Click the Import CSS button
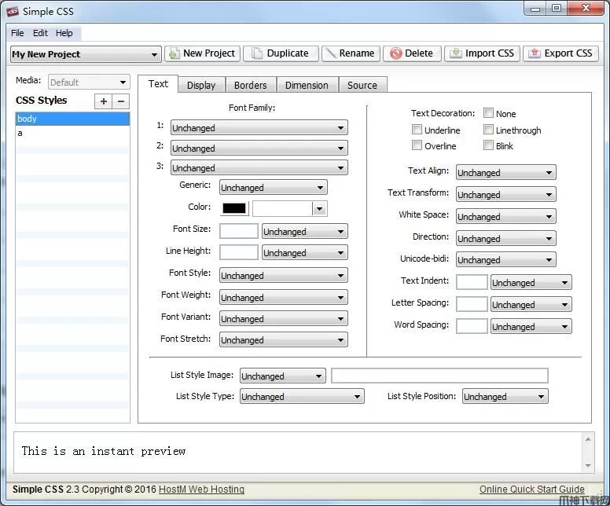 [481, 53]
